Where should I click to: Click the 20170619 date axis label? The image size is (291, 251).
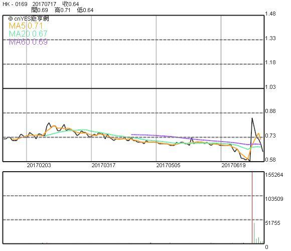[x=233, y=165]
